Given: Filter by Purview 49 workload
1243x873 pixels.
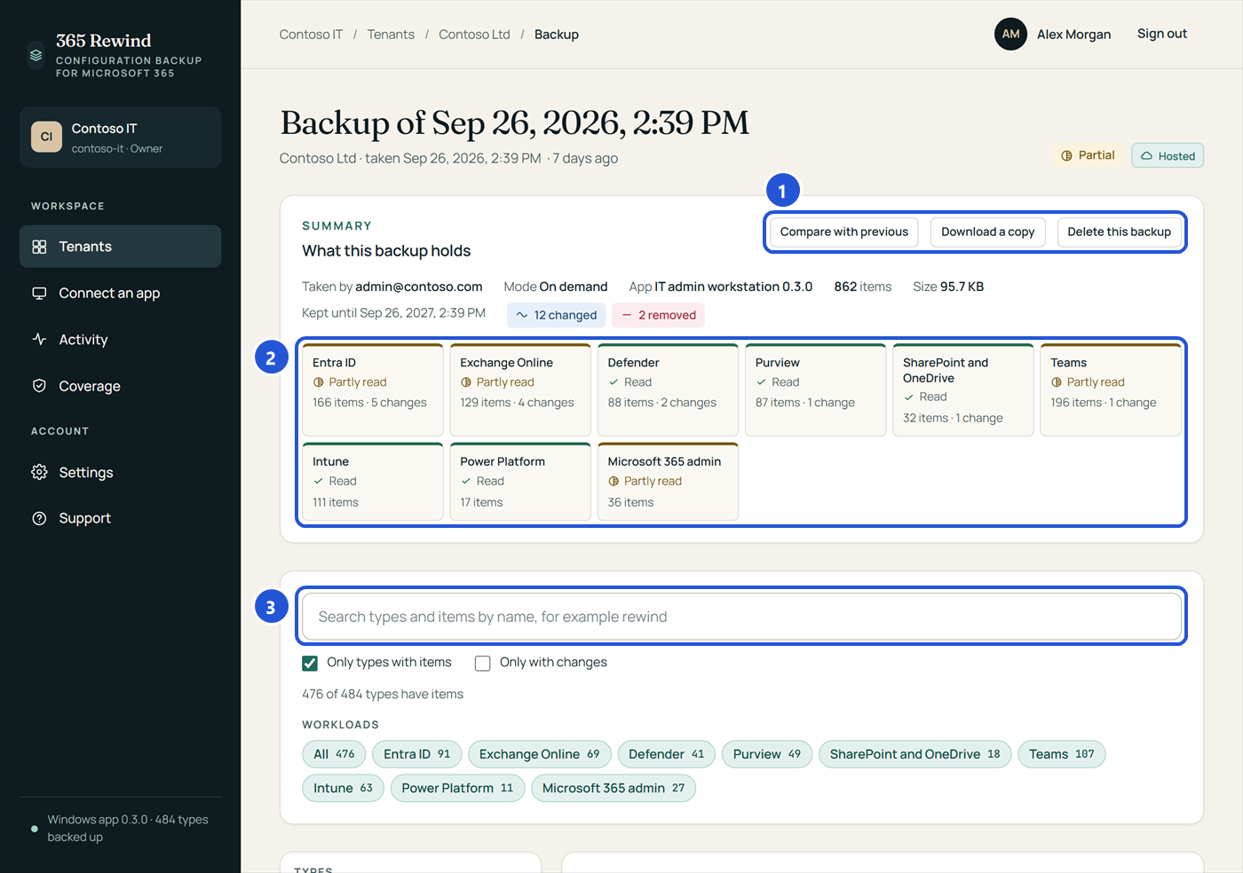Looking at the screenshot, I should [767, 754].
